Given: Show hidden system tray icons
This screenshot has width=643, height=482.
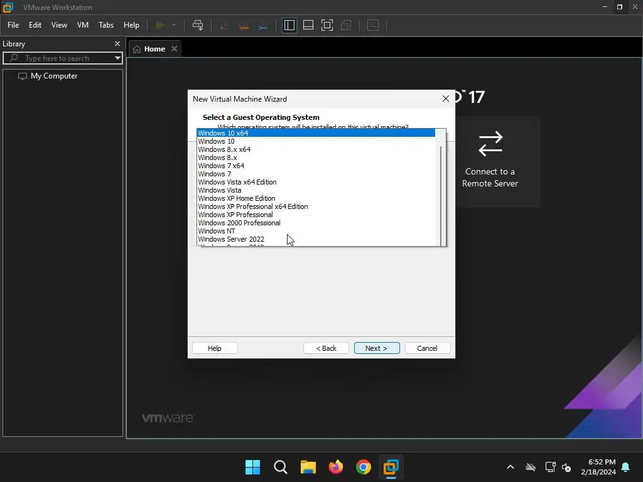Looking at the screenshot, I should [x=511, y=467].
